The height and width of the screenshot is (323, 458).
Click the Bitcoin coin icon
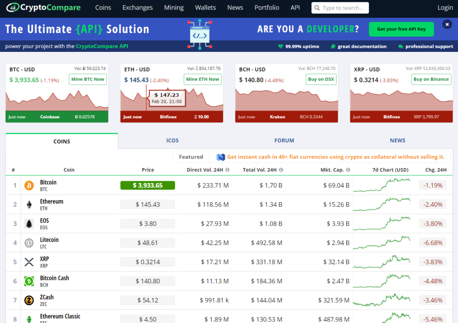[29, 186]
